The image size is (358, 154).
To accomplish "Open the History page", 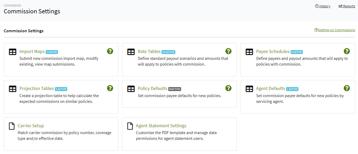I will 323,6.
